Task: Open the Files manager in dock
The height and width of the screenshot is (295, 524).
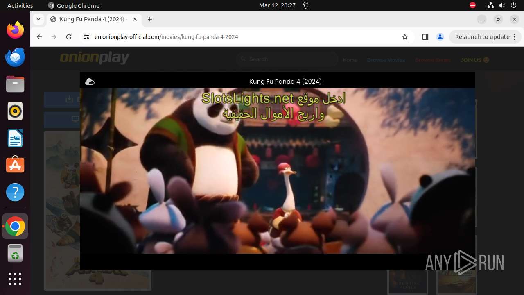Action: pos(15,84)
